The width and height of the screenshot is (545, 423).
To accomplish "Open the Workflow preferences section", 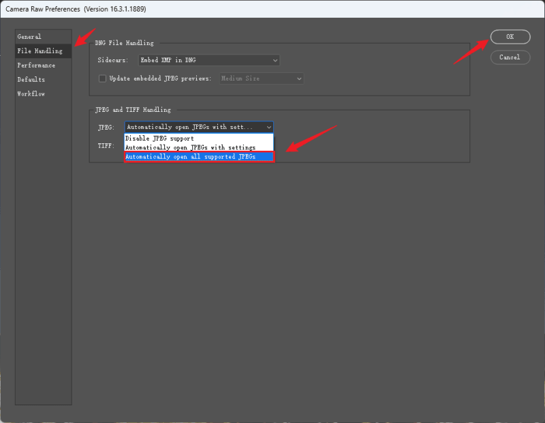I will (x=31, y=94).
